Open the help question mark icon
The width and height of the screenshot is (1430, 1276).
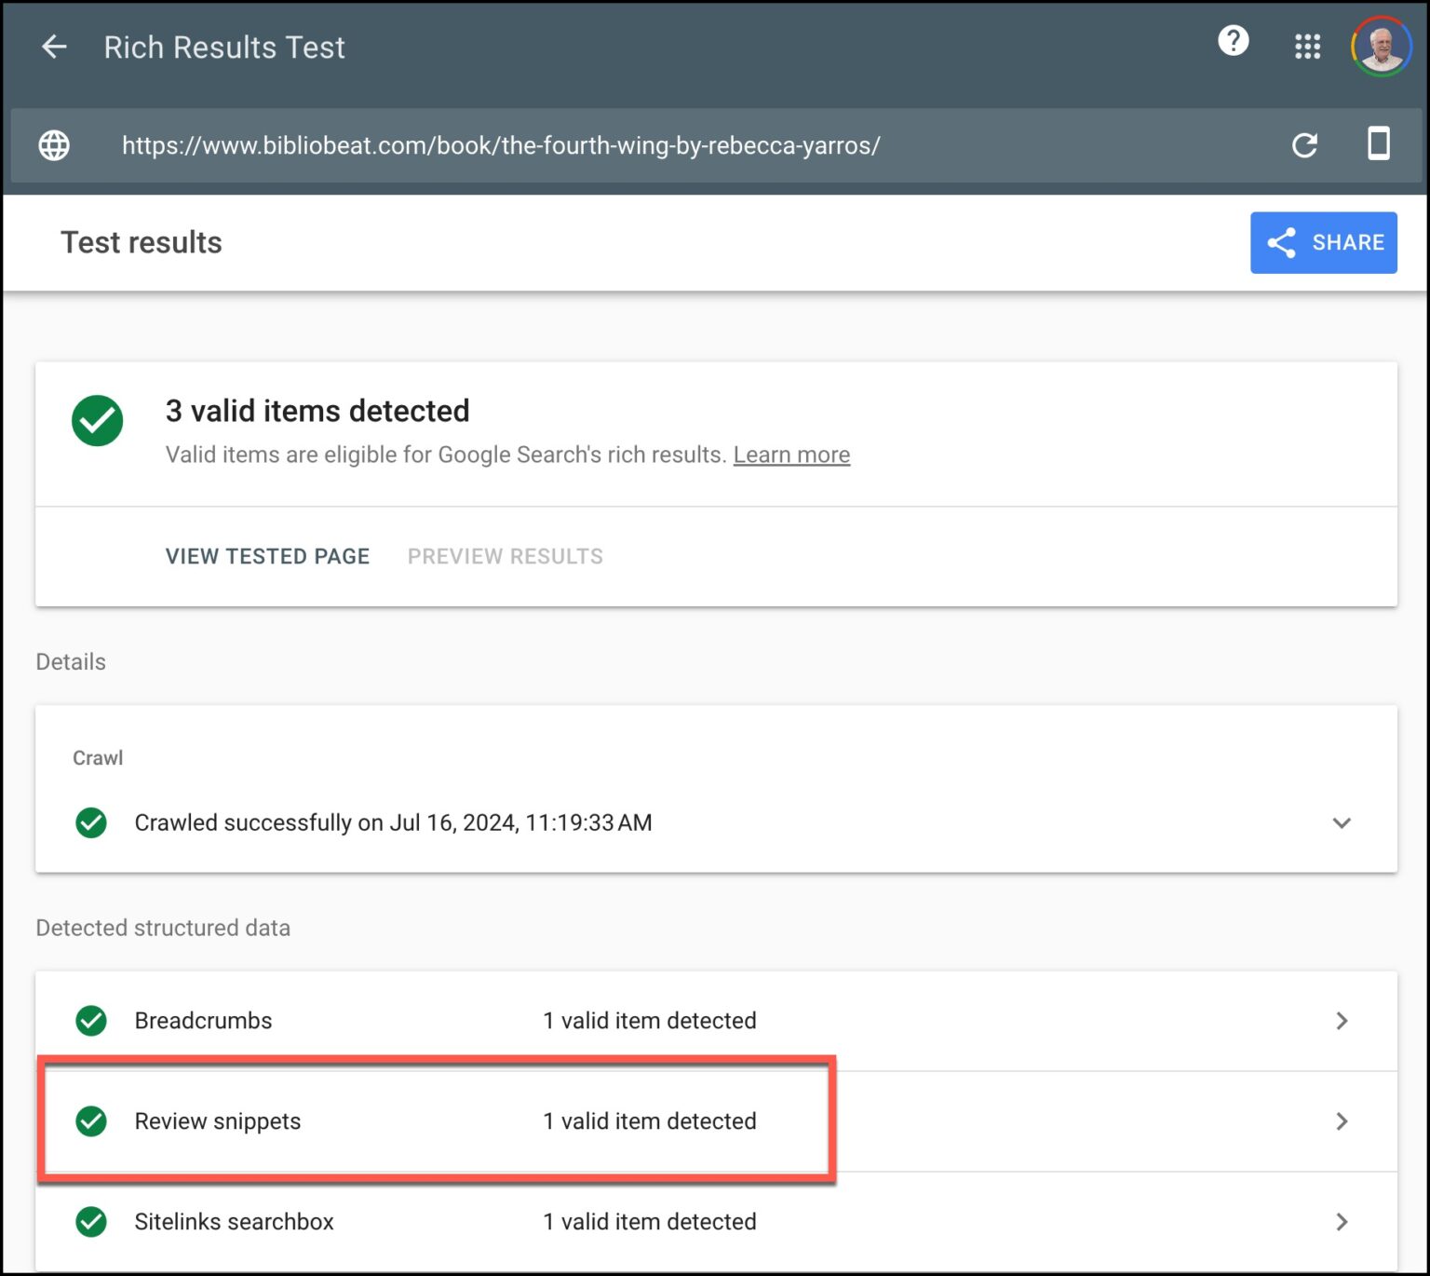point(1233,41)
